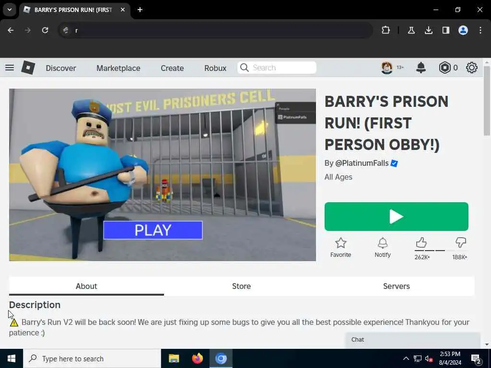The height and width of the screenshot is (368, 491).
Task: Click the page vertical scrollbar
Action: [x=487, y=101]
